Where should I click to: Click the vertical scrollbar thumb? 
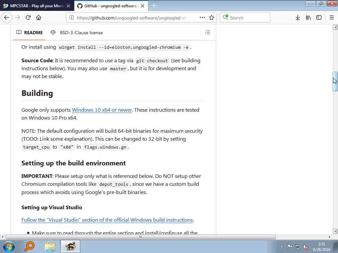pyautogui.click(x=335, y=82)
